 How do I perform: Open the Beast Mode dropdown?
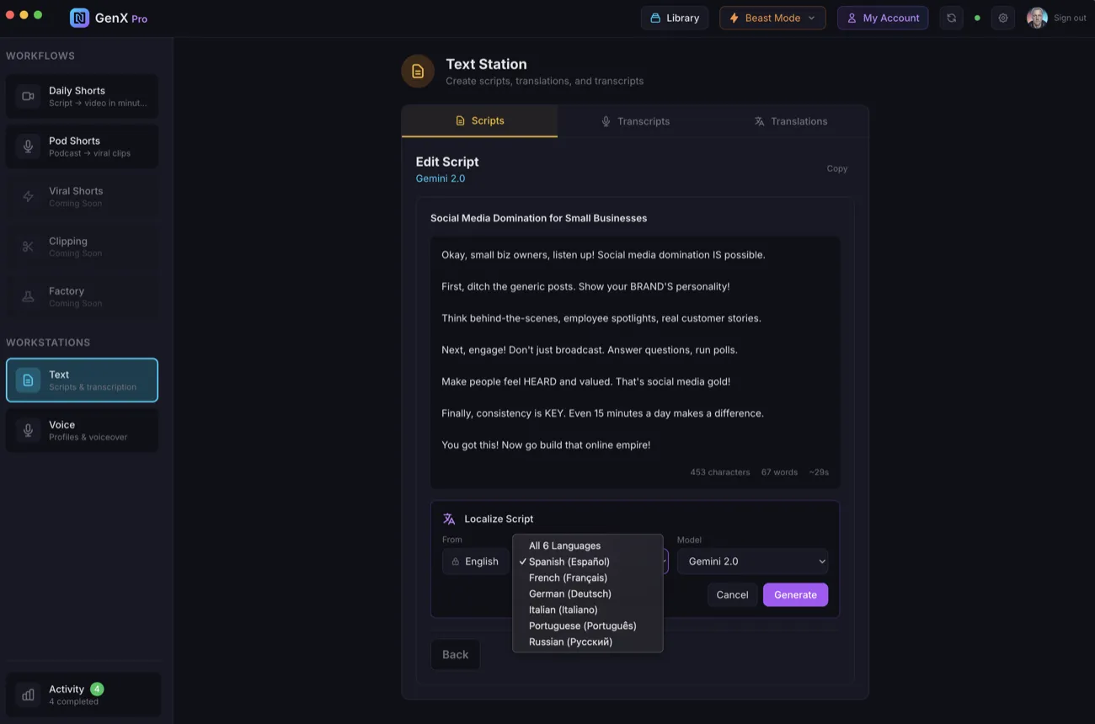tap(772, 17)
